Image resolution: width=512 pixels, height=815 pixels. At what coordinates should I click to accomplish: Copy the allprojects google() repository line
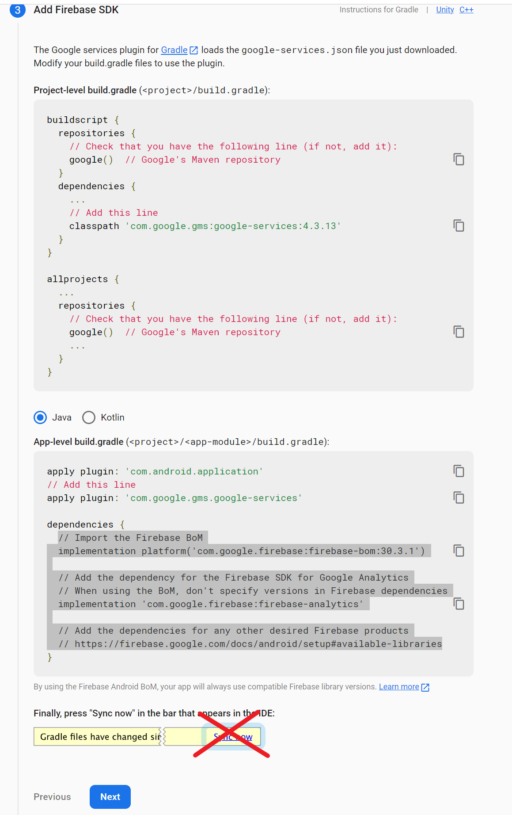459,332
